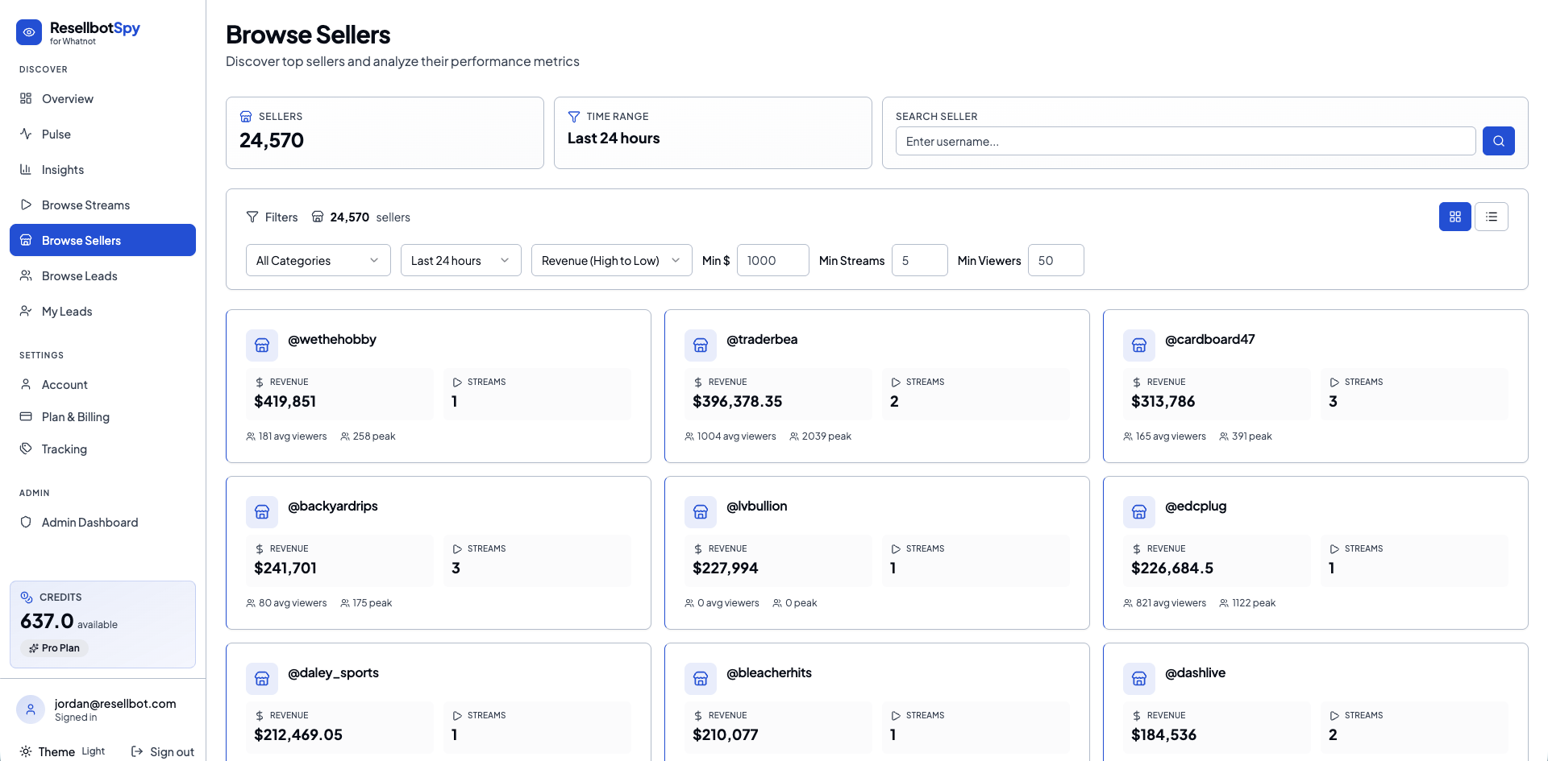Click the storefront icon beside @edcplug

1139,512
